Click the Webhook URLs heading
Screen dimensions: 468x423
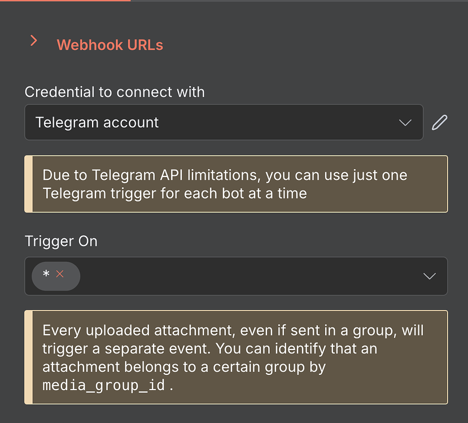(110, 45)
